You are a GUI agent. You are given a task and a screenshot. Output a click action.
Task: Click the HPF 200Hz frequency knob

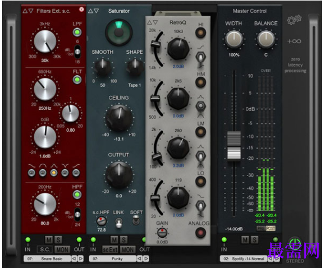coord(45,204)
